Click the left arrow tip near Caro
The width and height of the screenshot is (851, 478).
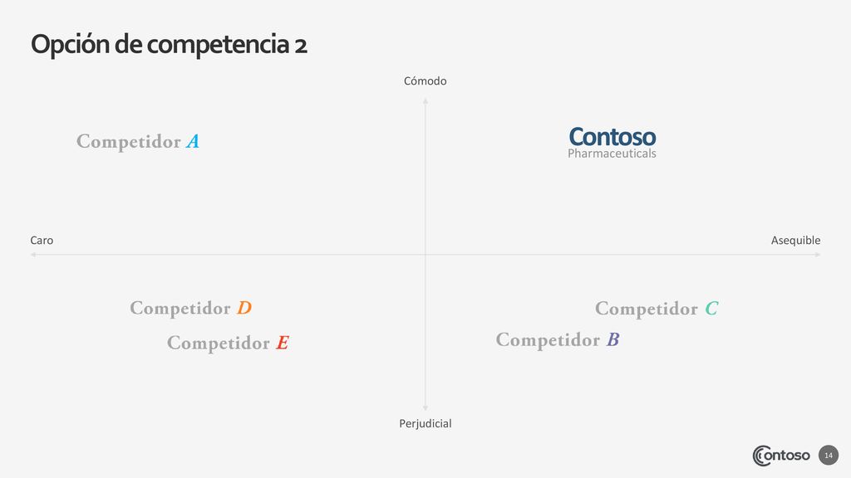pos(33,254)
